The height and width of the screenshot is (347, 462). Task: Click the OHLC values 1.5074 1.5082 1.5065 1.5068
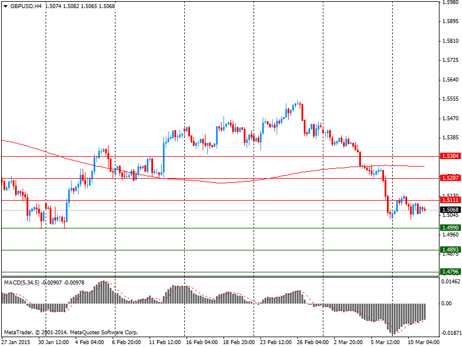point(80,6)
